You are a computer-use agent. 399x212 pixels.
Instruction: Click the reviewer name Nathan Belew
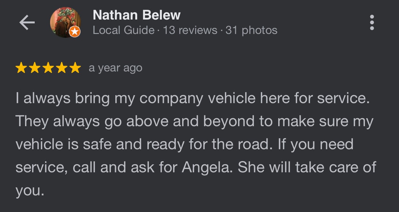coord(137,15)
